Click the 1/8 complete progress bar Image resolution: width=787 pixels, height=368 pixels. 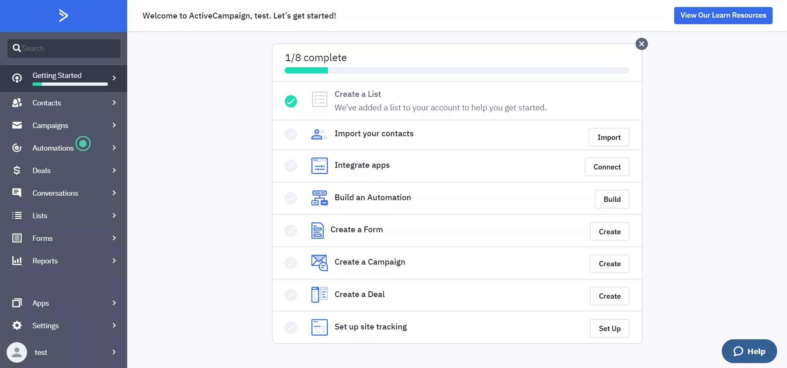point(457,71)
